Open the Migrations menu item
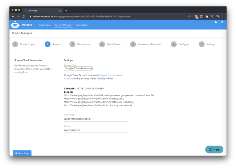This screenshot has height=168, width=236. click(45, 25)
